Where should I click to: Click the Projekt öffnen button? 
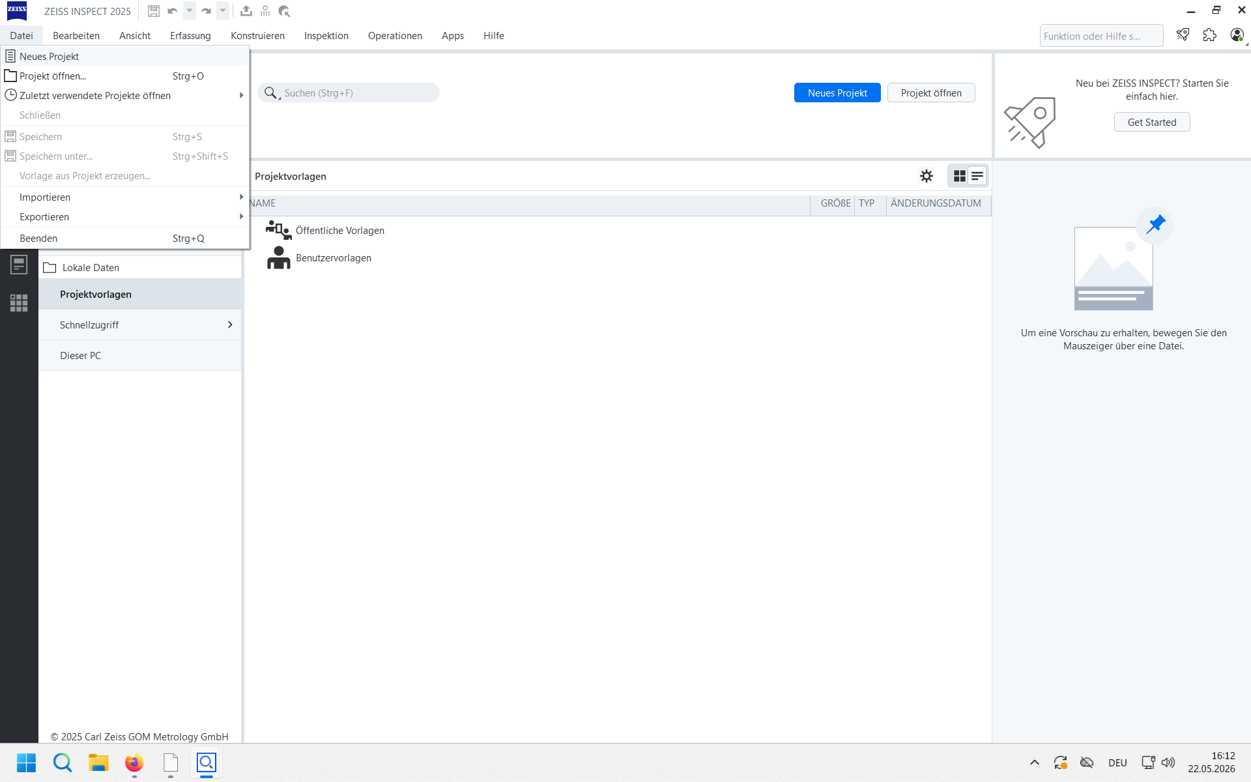(x=931, y=93)
